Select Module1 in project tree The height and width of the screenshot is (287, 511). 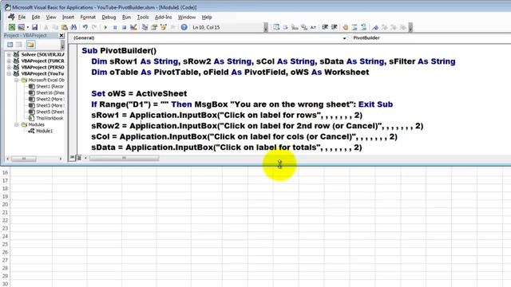[44, 131]
